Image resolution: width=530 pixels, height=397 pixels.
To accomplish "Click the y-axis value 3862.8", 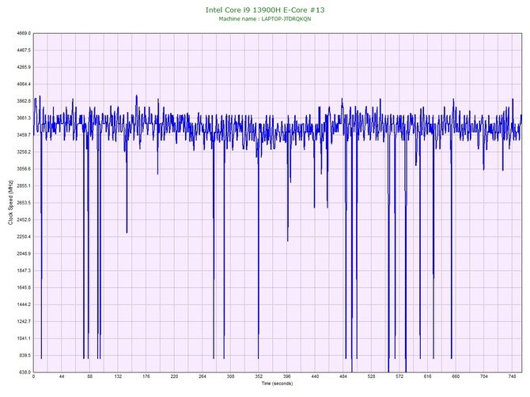I will 23,101.
